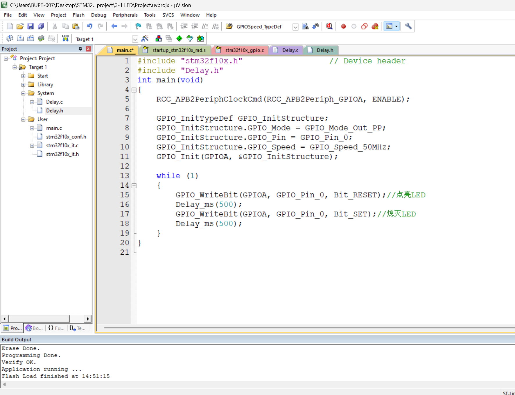Batch build with the stacked layers icon
This screenshot has width=515, height=395.
[41, 38]
